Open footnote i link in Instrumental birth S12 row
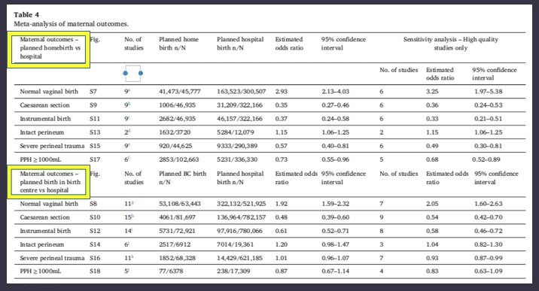The height and width of the screenshot is (291, 539). click(x=132, y=229)
